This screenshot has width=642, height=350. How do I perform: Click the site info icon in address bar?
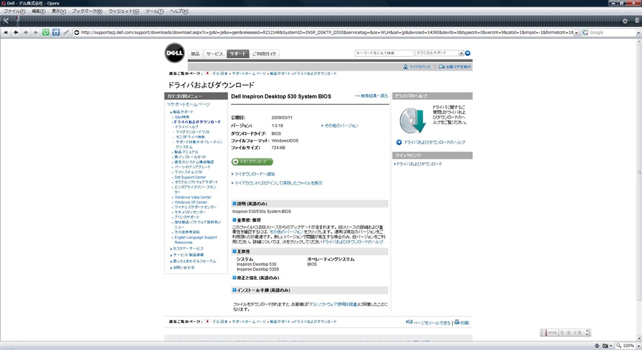point(76,33)
